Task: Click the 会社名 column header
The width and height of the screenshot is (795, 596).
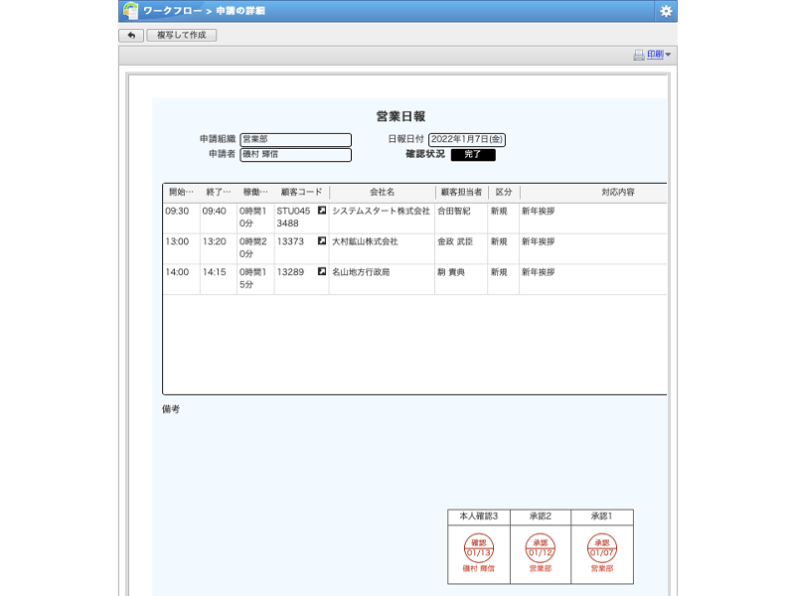Action: pyautogui.click(x=382, y=192)
